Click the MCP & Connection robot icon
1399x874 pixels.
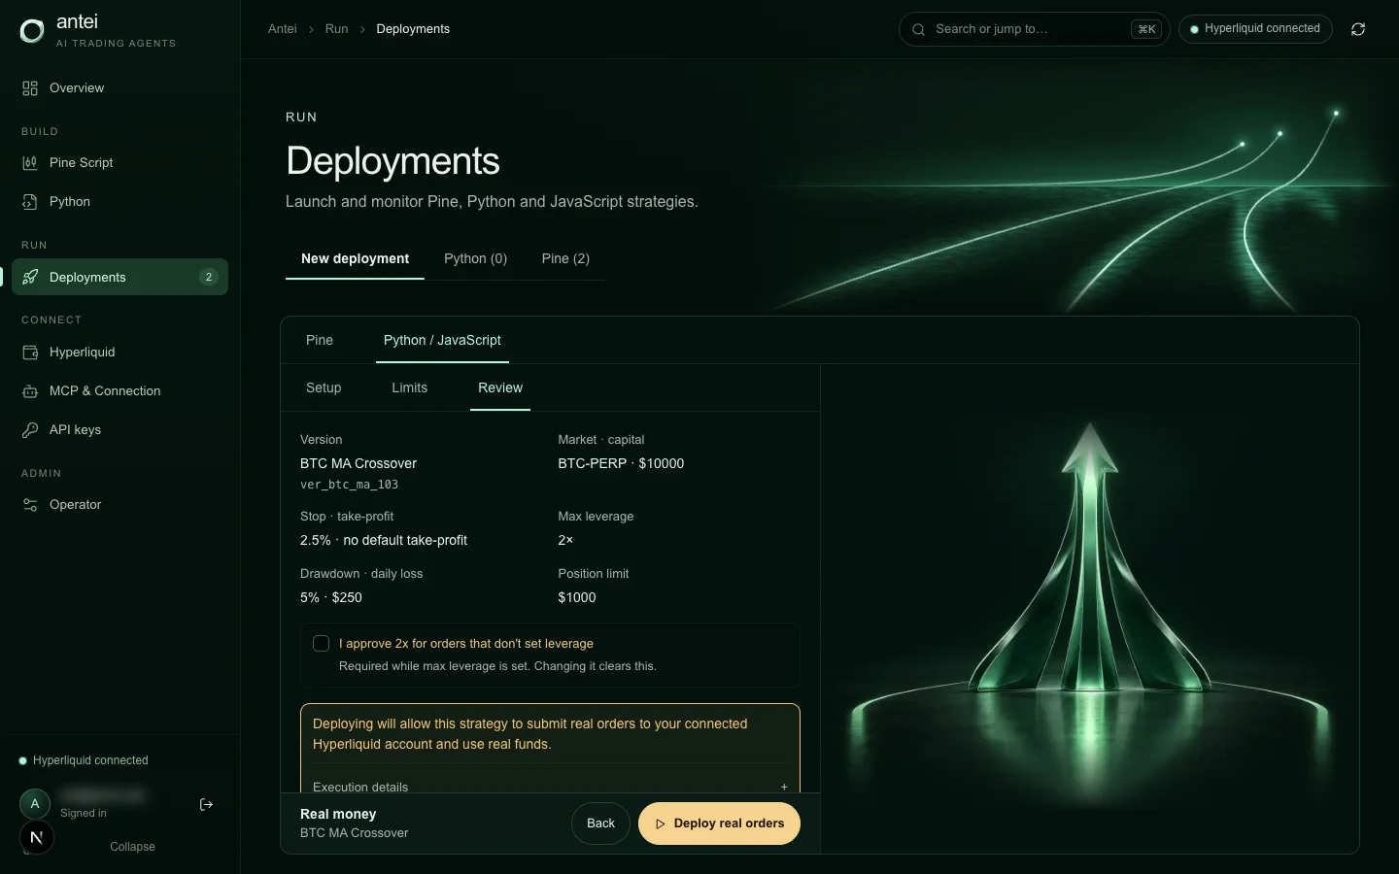point(30,391)
